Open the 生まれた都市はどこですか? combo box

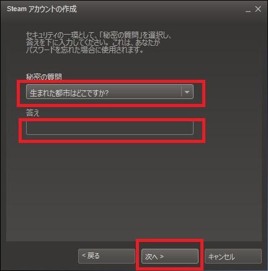(110, 92)
